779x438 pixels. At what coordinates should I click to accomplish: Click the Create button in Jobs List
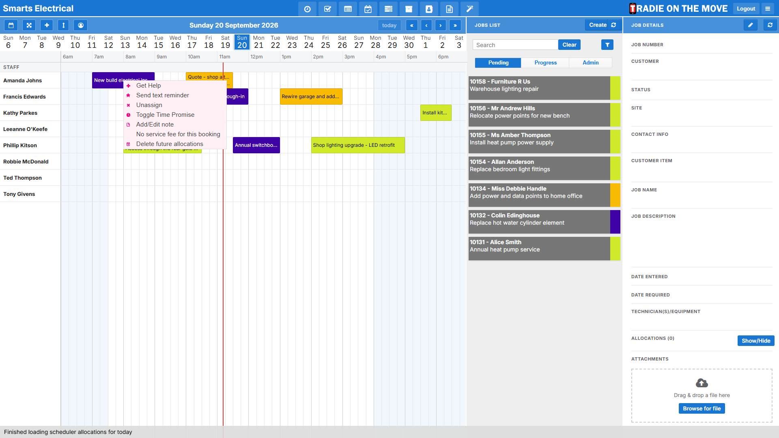[598, 25]
